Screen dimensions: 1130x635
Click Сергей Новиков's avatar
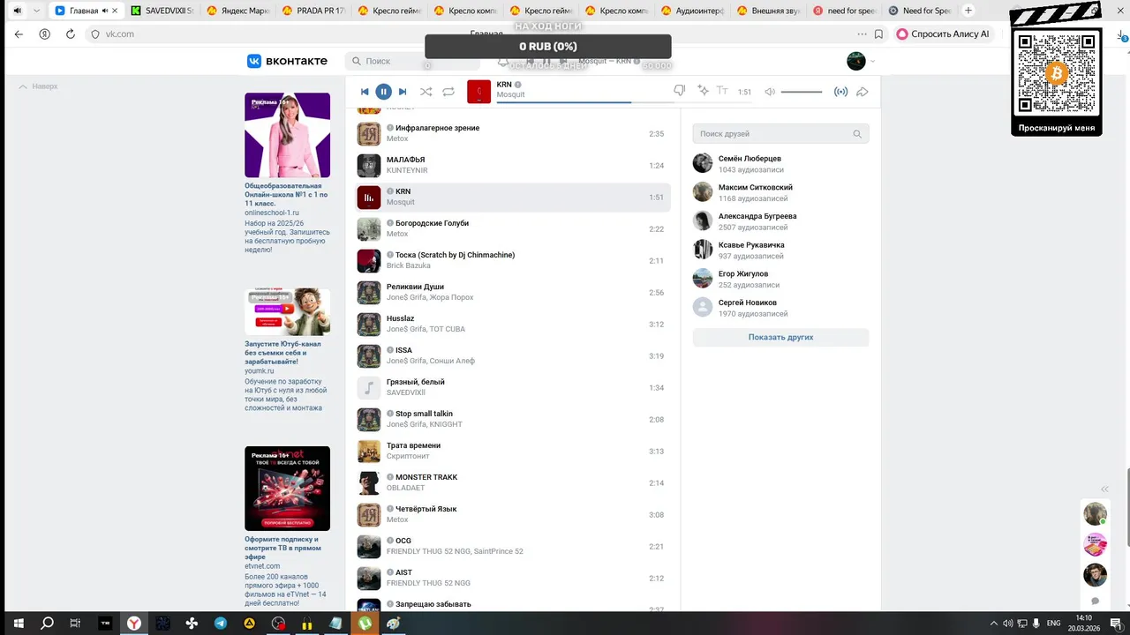pyautogui.click(x=703, y=307)
